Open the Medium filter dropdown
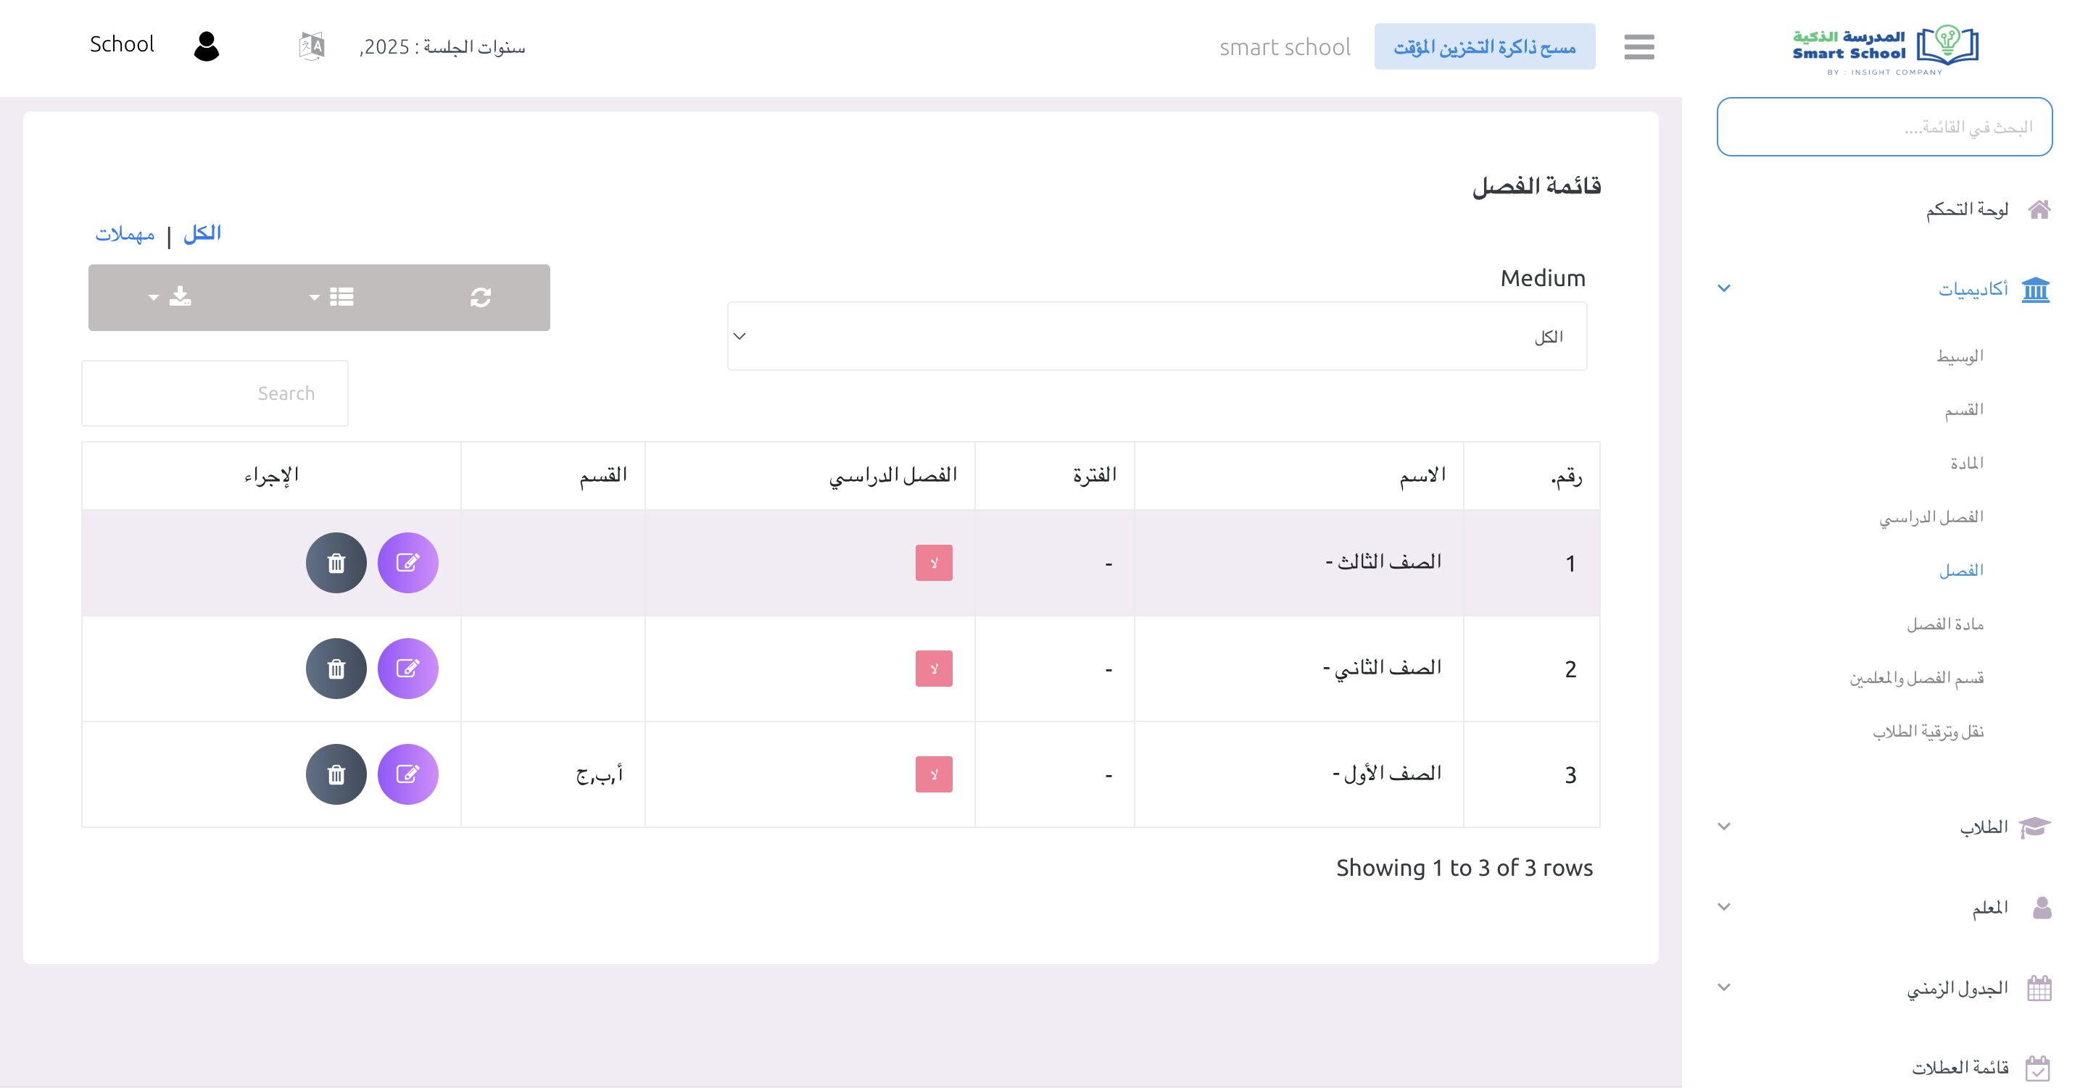The height and width of the screenshot is (1088, 2088). coord(1156,336)
